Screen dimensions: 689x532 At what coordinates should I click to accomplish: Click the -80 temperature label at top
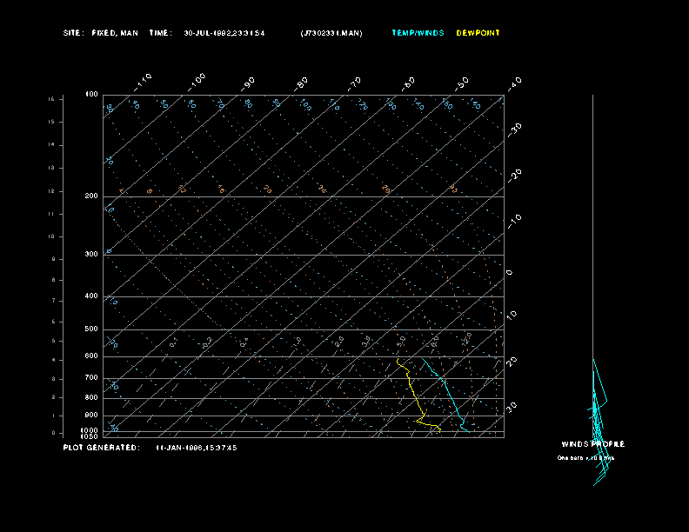click(x=302, y=83)
